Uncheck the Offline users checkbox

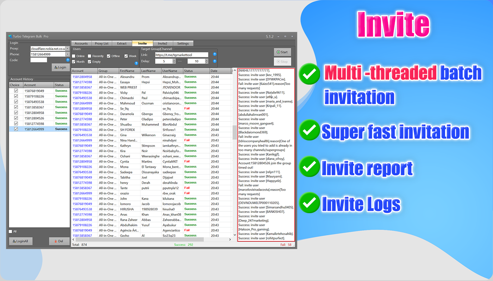pos(109,56)
